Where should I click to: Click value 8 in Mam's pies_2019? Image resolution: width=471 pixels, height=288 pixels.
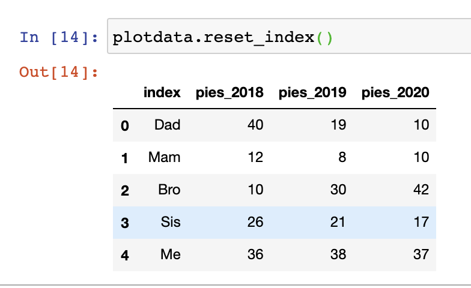[x=342, y=157]
